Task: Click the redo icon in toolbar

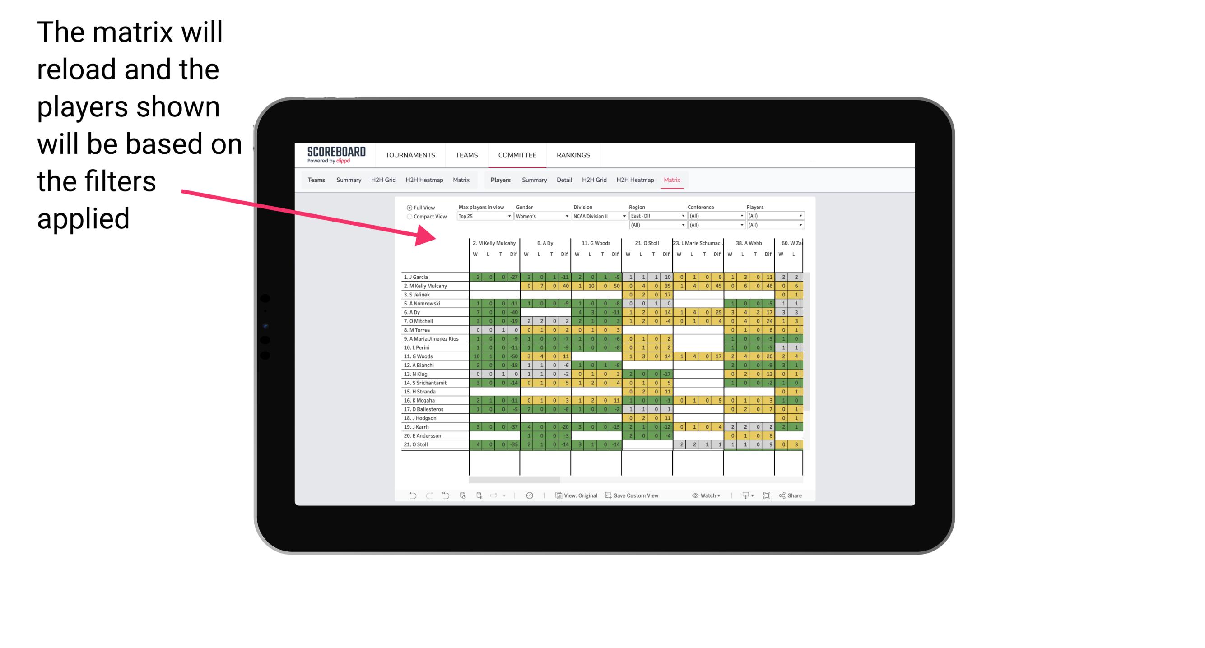Action: pyautogui.click(x=427, y=495)
